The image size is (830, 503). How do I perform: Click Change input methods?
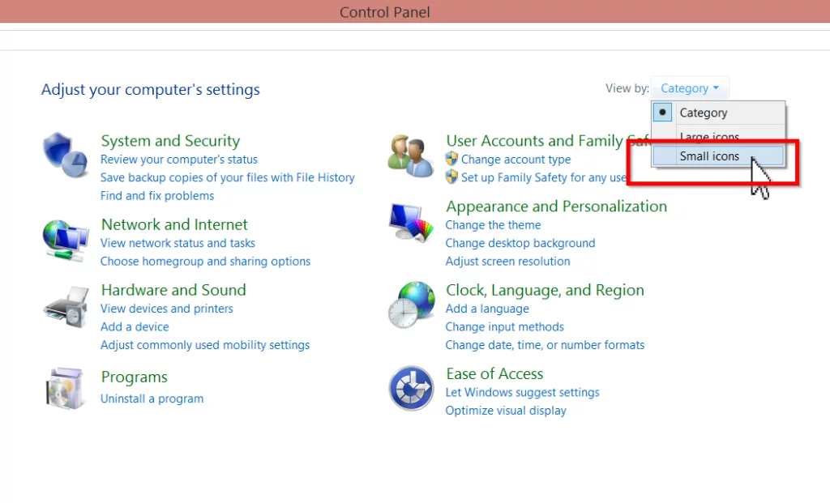(x=504, y=327)
